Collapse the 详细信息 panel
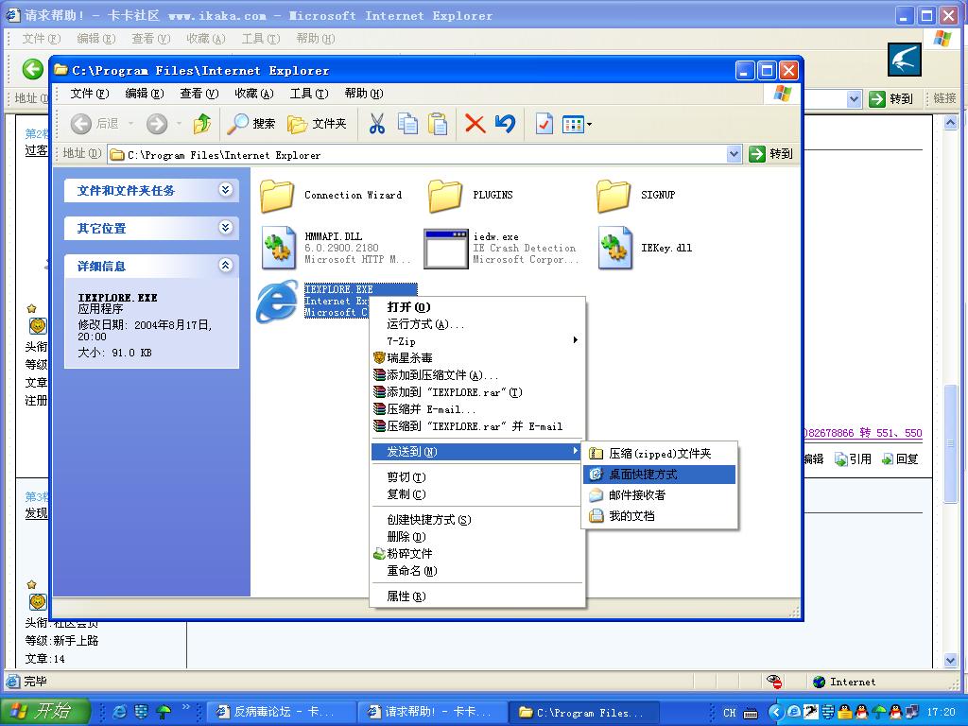 [x=225, y=266]
